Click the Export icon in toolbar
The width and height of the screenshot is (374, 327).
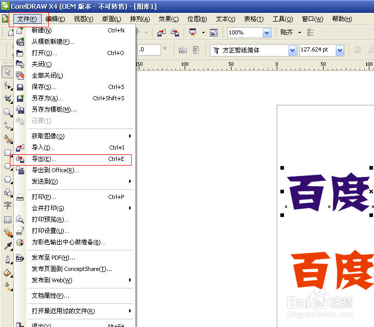[x=175, y=33]
